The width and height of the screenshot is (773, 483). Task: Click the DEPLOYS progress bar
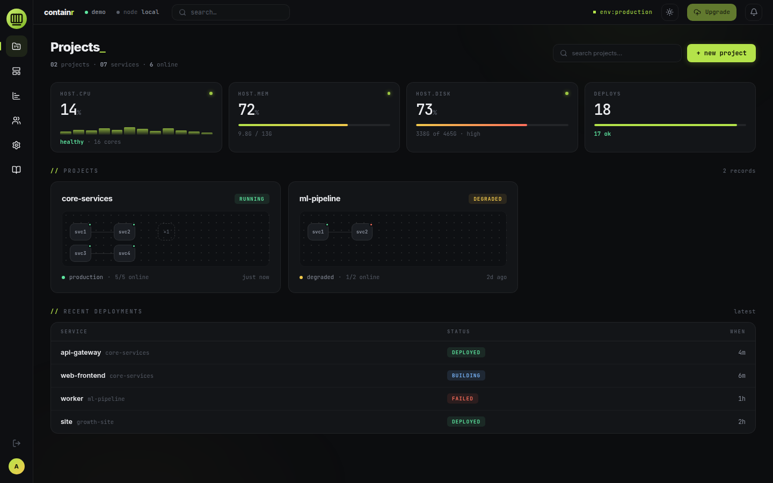(670, 125)
